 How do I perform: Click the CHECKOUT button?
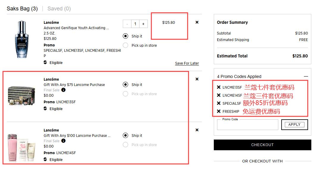[262, 145]
